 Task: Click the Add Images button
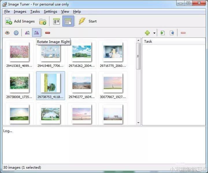pos(20,21)
